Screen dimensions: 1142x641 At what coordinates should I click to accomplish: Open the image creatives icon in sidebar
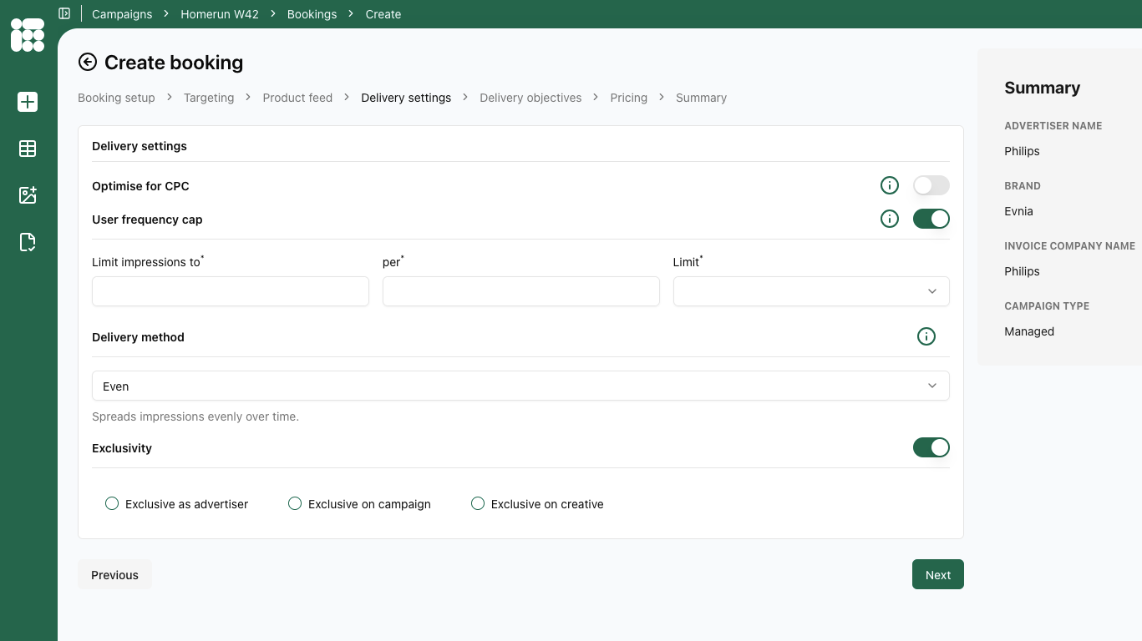pyautogui.click(x=28, y=195)
